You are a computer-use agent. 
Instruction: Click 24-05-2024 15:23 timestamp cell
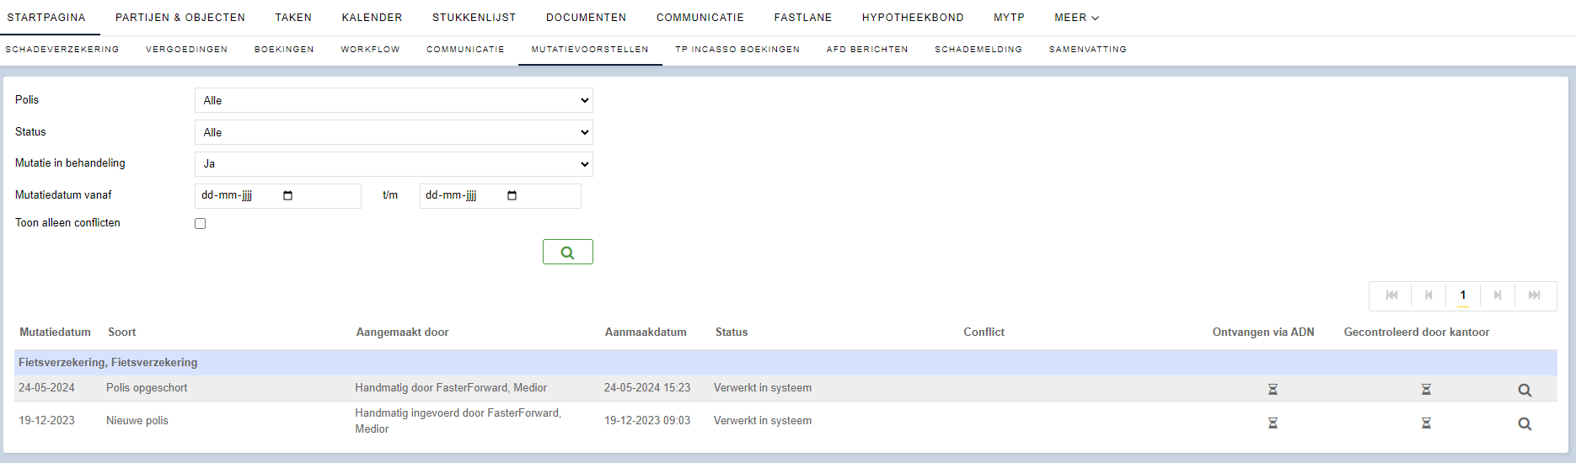coord(647,388)
